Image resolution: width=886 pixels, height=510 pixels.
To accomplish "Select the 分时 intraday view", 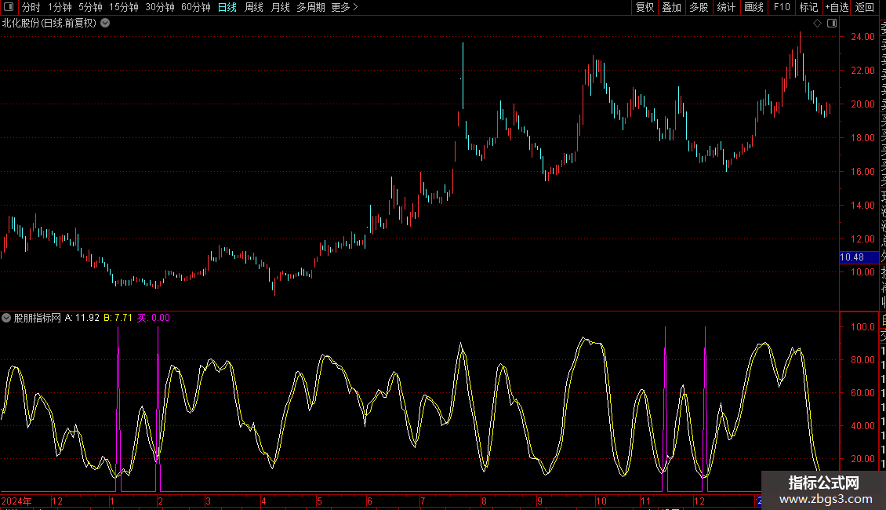I will (x=31, y=7).
